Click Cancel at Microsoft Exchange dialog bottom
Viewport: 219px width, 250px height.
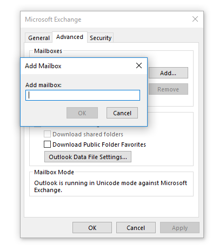(136, 228)
